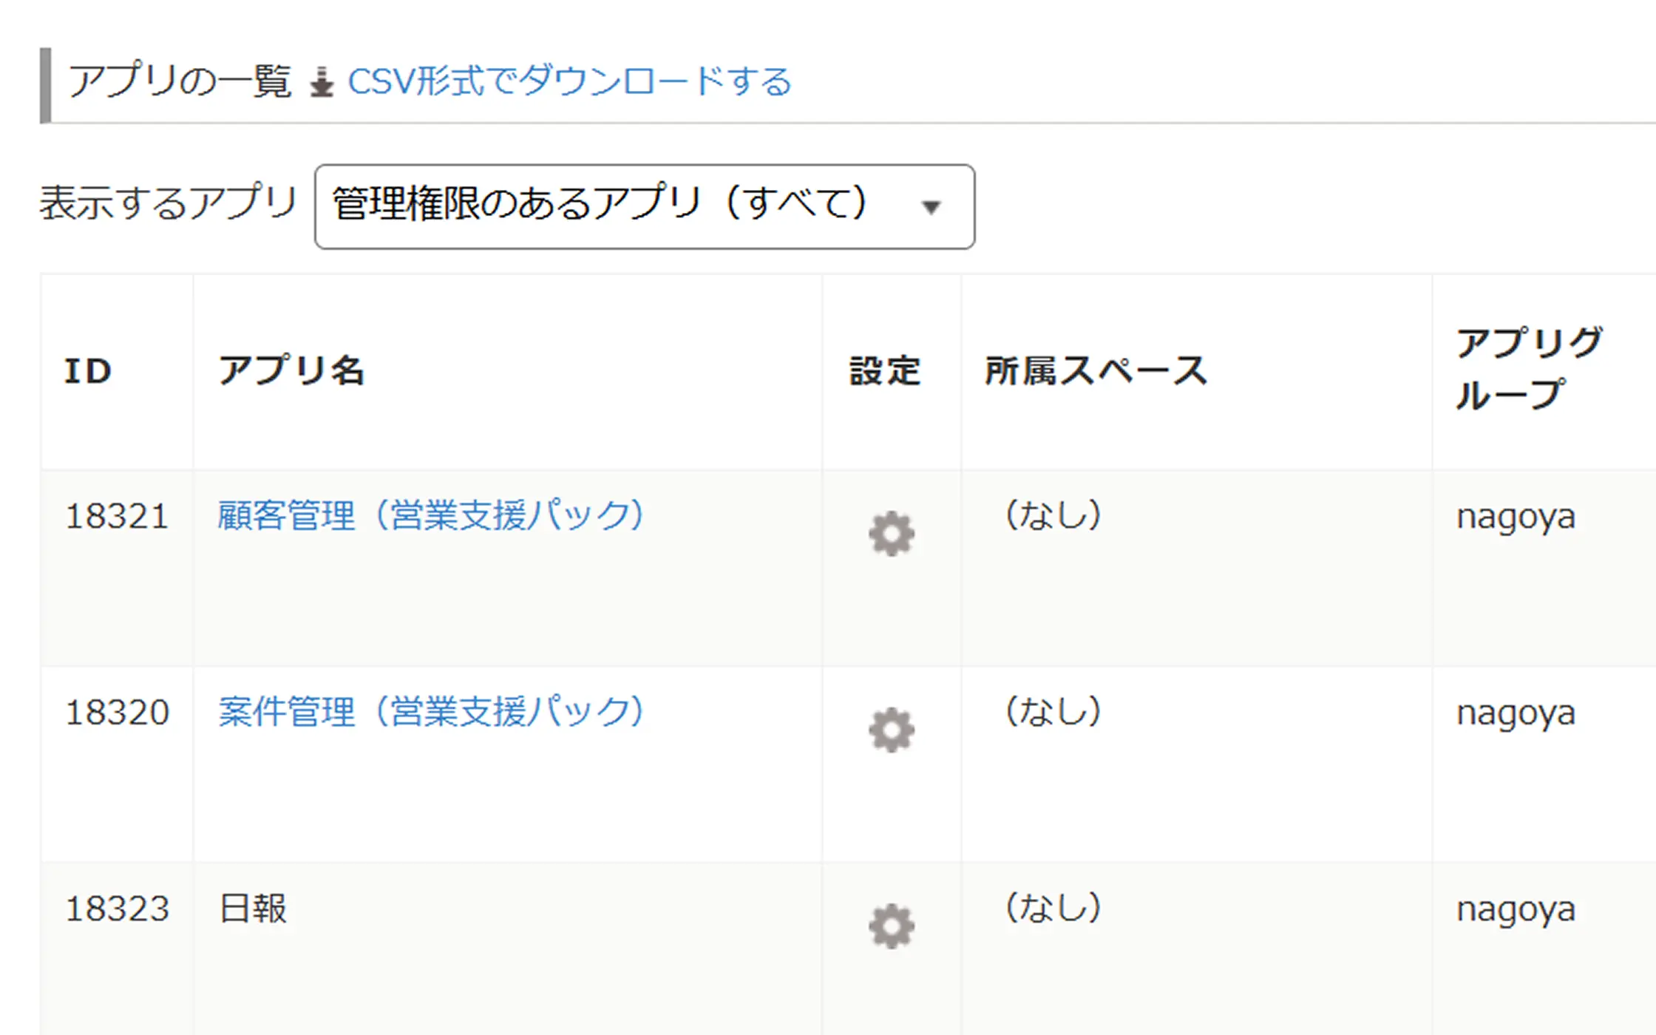Select the app ID 18323 cell
Image resolution: width=1656 pixels, height=1035 pixels.
[x=117, y=909]
